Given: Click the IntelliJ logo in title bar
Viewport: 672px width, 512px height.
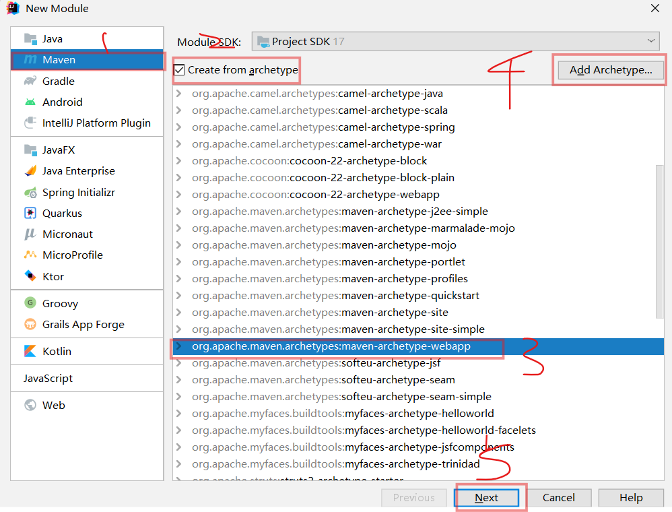Looking at the screenshot, I should point(13,8).
